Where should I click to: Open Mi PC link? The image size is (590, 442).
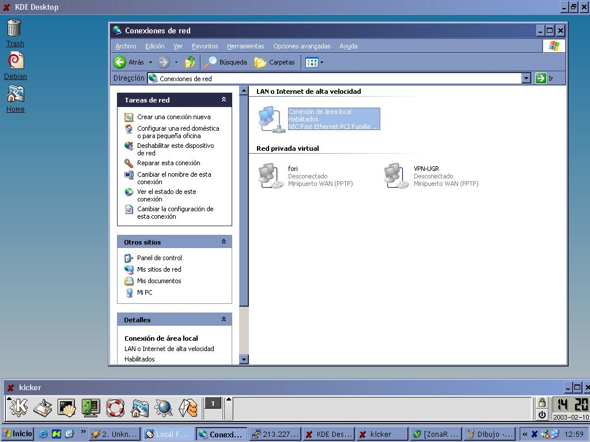pyautogui.click(x=145, y=292)
